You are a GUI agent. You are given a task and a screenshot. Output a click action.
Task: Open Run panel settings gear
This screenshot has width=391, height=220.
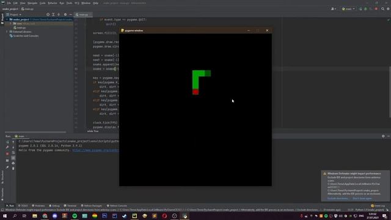tap(383, 136)
